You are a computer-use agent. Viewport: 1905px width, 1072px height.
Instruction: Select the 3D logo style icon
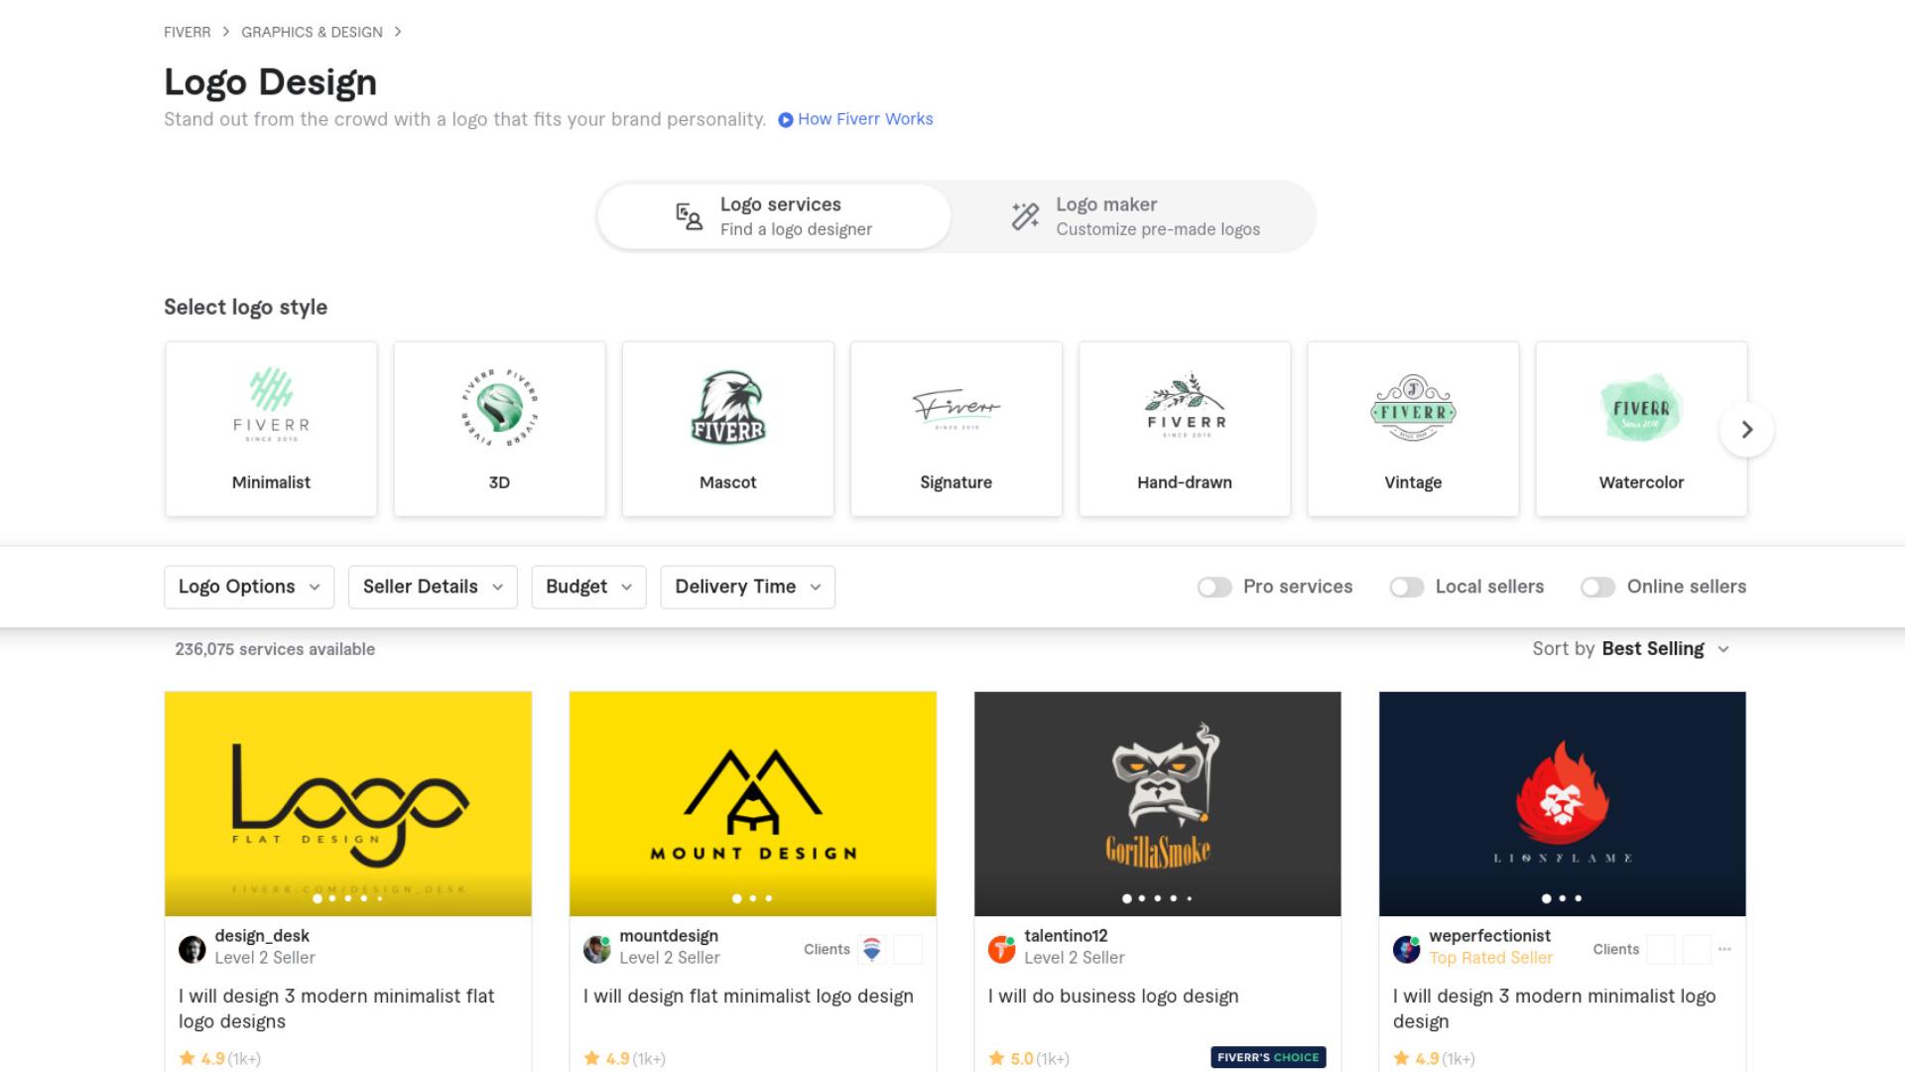pyautogui.click(x=499, y=407)
